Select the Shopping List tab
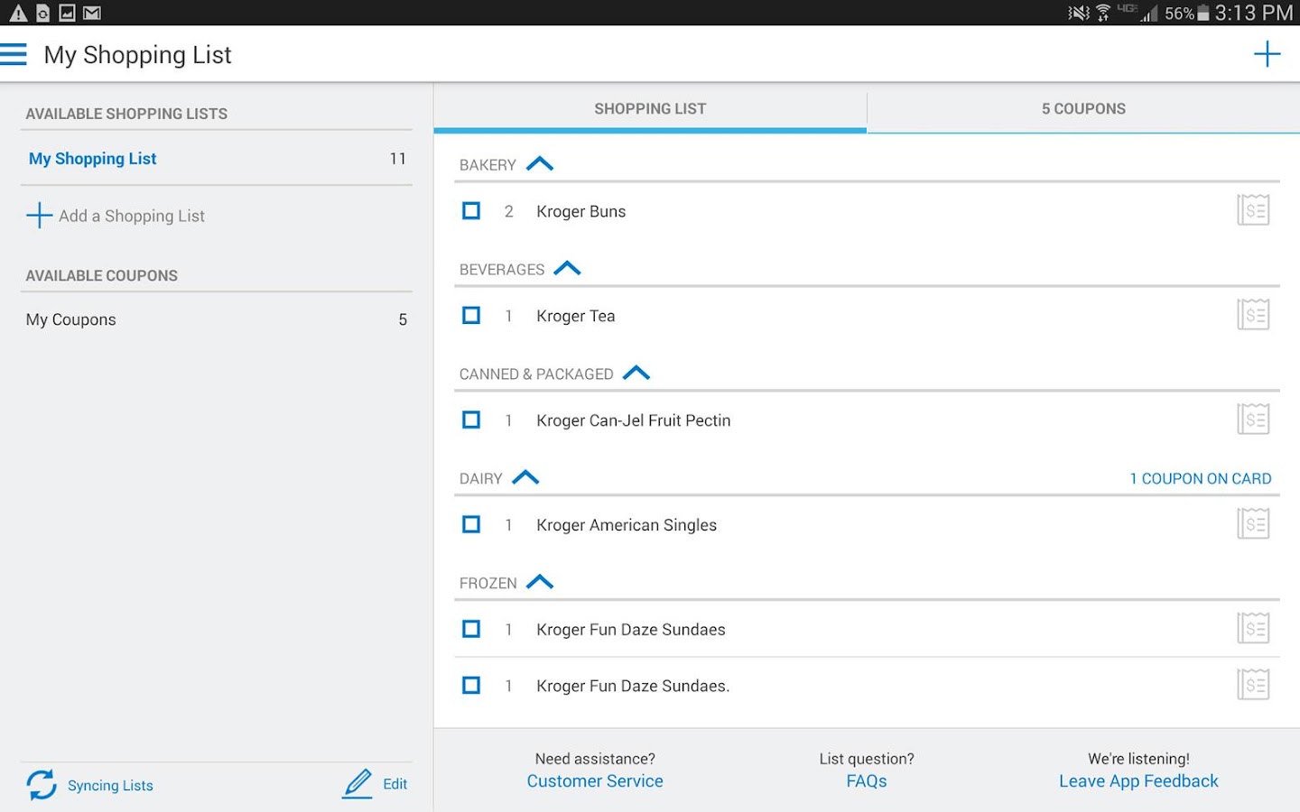Screen dimensions: 1300x812 pos(650,108)
